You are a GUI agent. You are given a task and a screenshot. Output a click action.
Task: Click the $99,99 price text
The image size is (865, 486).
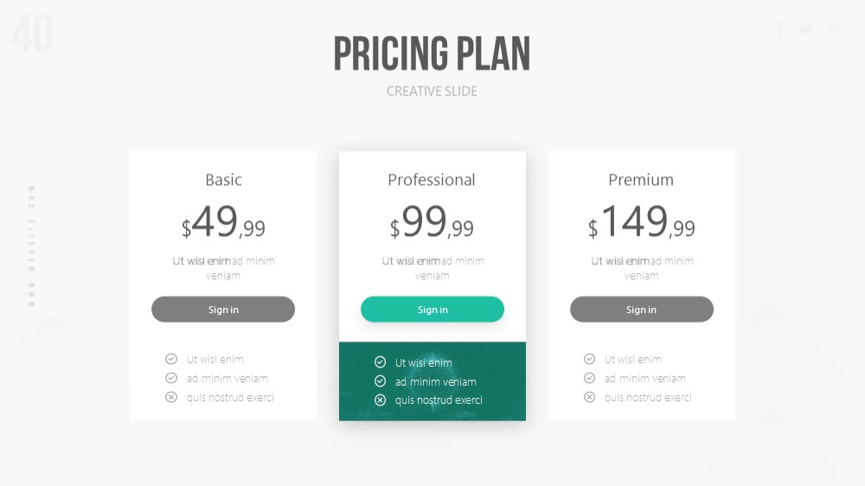pyautogui.click(x=432, y=222)
